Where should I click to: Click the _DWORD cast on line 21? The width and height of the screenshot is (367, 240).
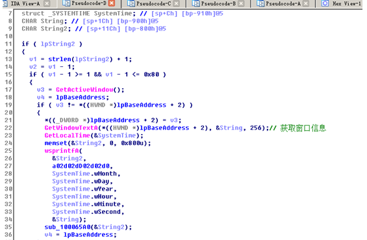tap(67, 120)
